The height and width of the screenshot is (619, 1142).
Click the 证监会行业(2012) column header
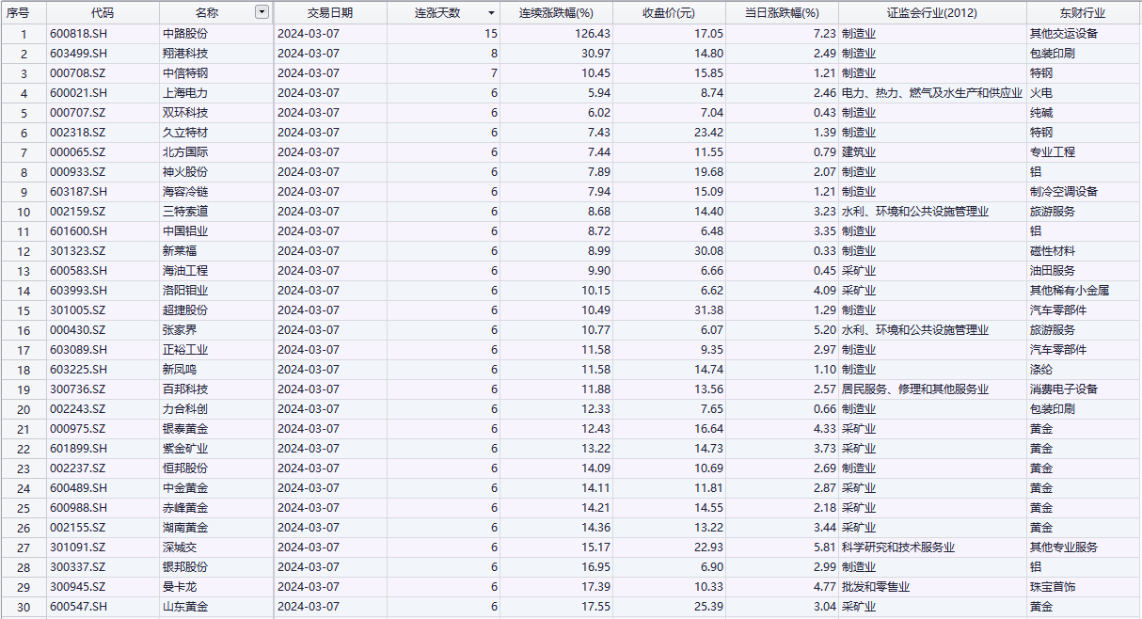[x=931, y=12]
